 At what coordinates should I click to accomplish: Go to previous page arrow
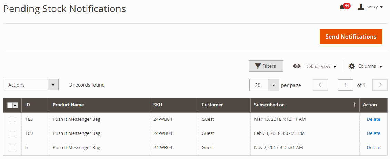point(320,85)
